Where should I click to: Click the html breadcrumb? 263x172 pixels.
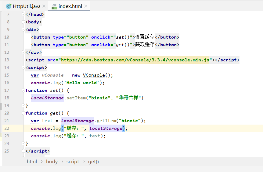pyautogui.click(x=32, y=161)
